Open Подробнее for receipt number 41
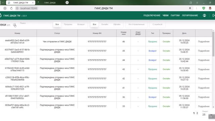 coord(204,88)
